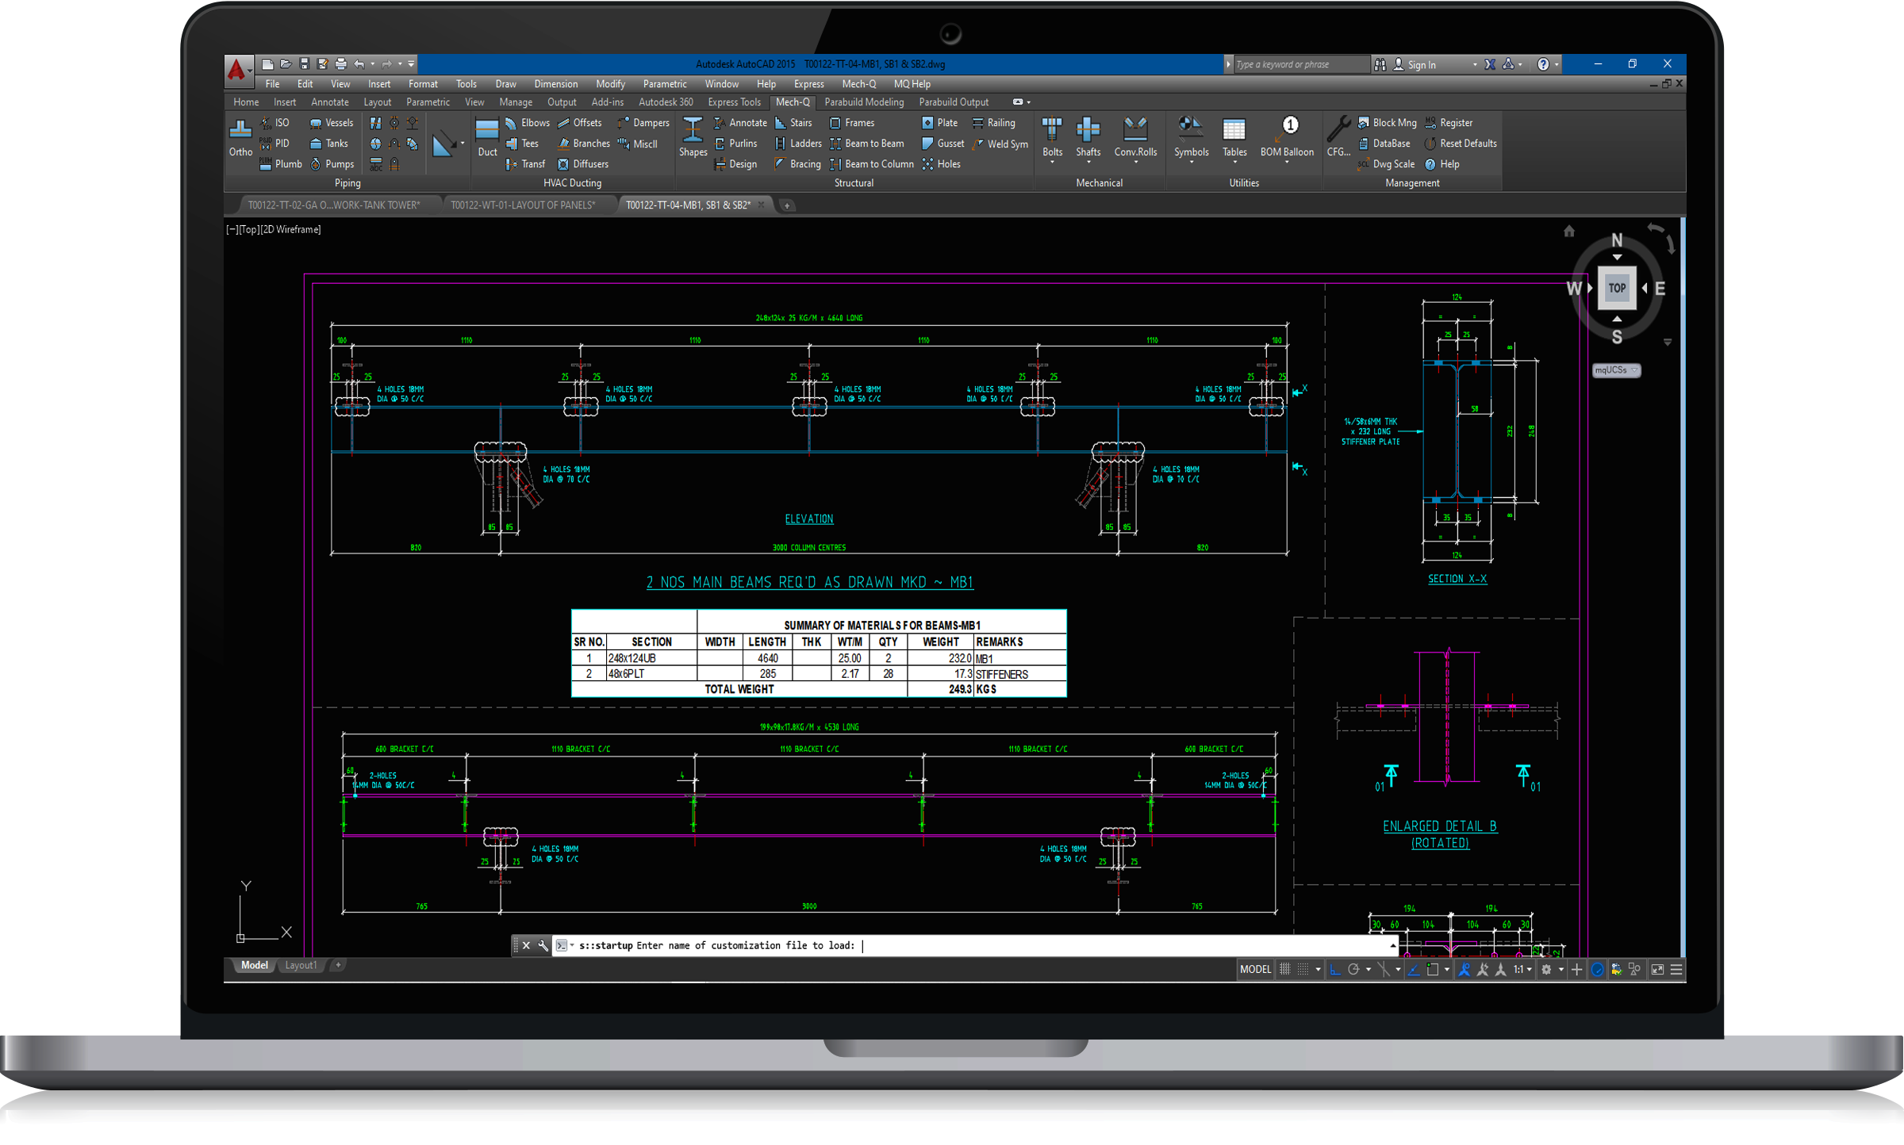Select the BOM Balloon tool
Screen dimensions: 1904x1145
1287,136
